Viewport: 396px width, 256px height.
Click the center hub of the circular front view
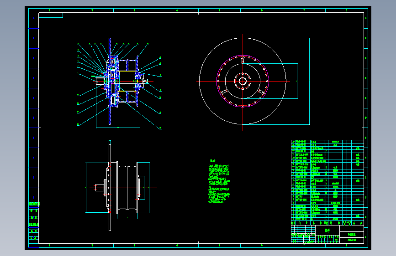coord(243,81)
